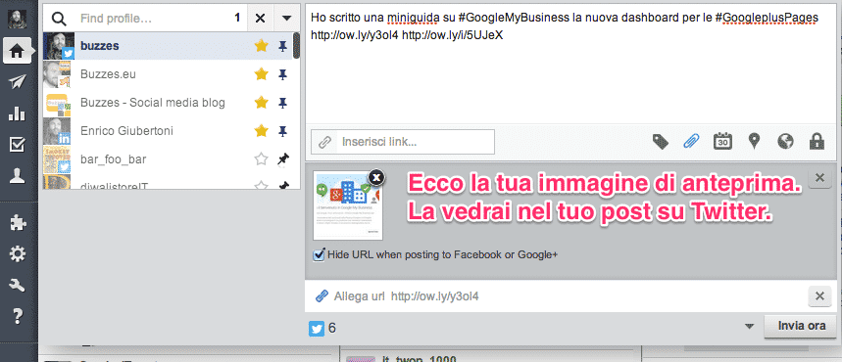The image size is (842, 362).
Task: Open the Publisher paper plane icon
Action: click(18, 81)
